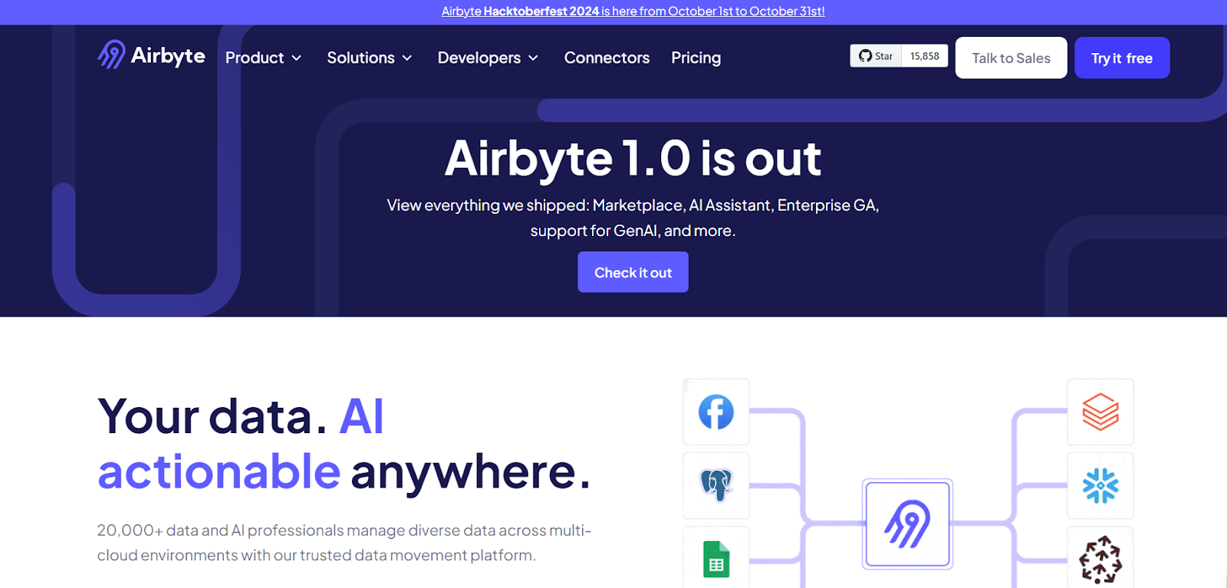Expand the Developers dropdown menu
The width and height of the screenshot is (1227, 588).
(x=488, y=57)
